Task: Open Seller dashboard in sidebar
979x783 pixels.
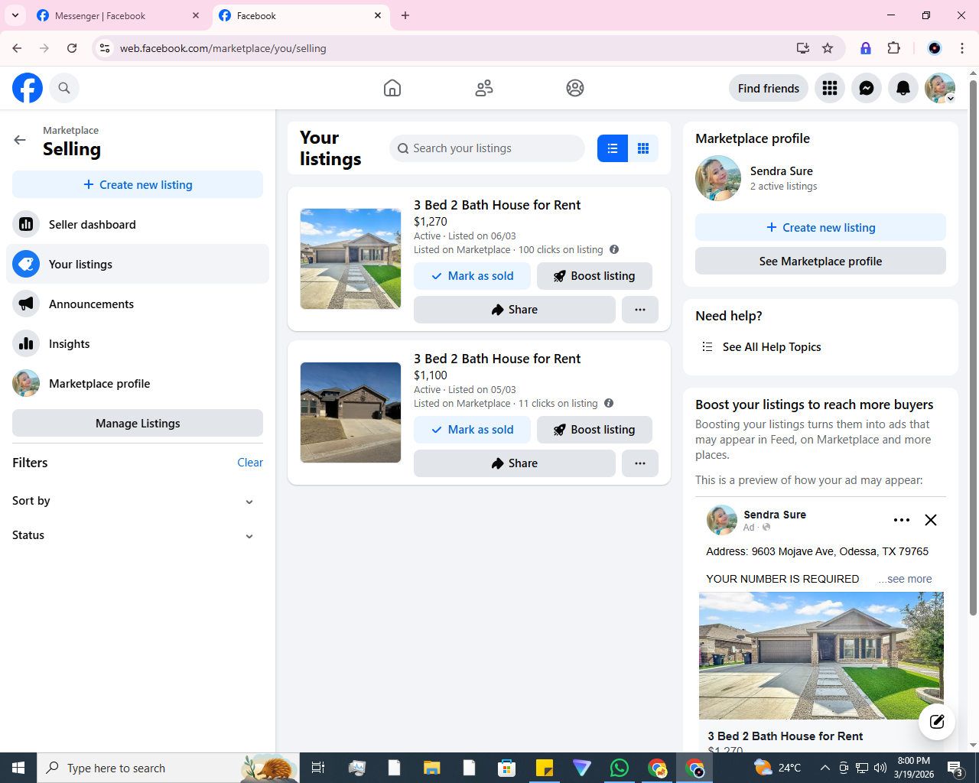Action: [138, 224]
